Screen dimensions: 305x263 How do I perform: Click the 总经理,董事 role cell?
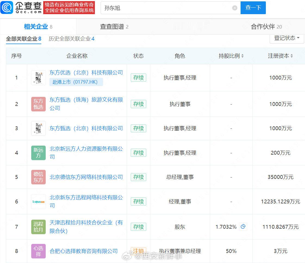[180, 177]
